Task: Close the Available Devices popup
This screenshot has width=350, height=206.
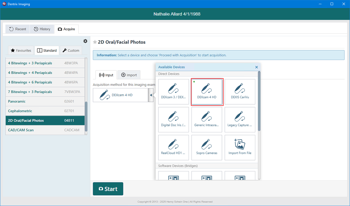Action: [x=256, y=67]
